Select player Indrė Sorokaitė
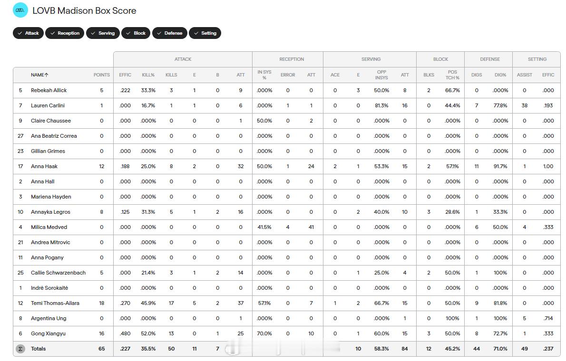The width and height of the screenshot is (566, 361). coord(49,288)
